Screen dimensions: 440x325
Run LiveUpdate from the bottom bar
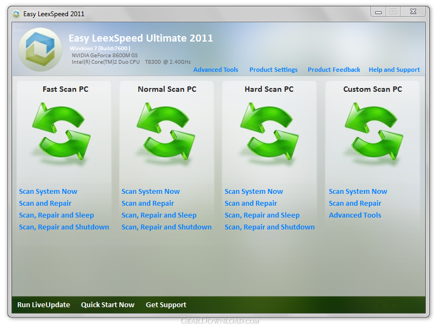pyautogui.click(x=44, y=305)
